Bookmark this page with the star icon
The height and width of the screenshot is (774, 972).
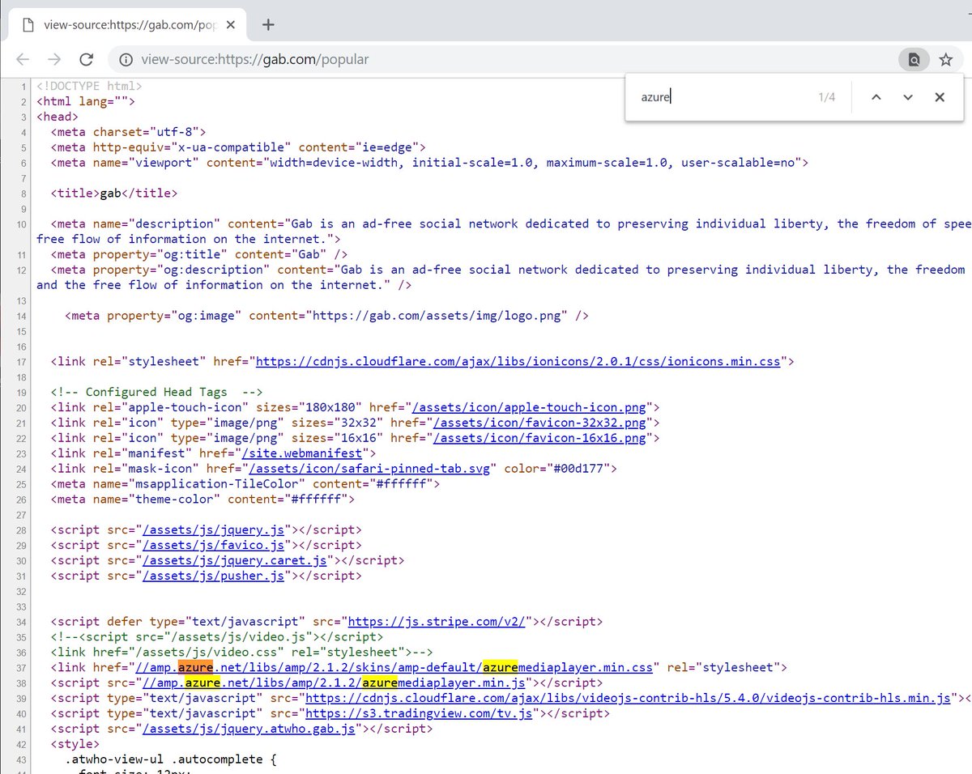[x=945, y=59]
